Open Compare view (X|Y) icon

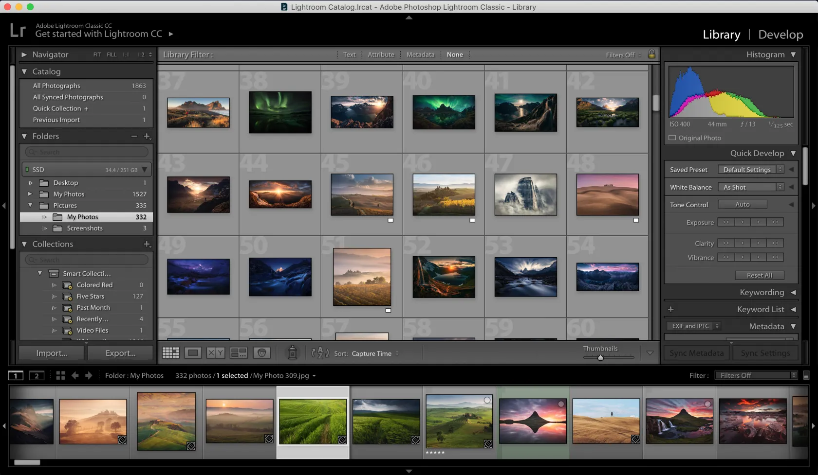coord(216,353)
